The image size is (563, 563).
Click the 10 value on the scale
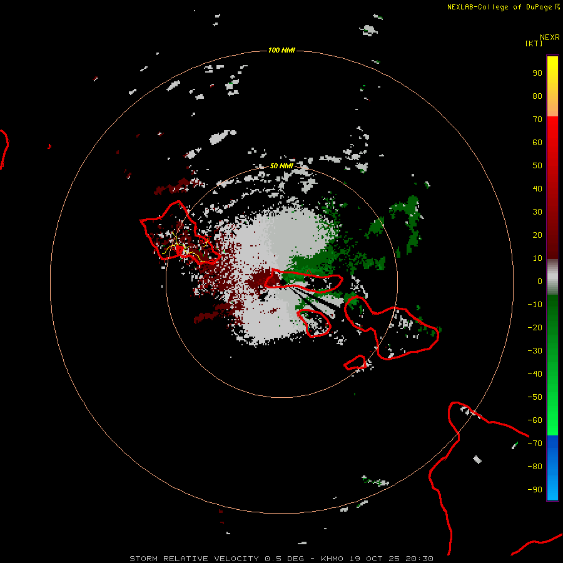[537, 258]
